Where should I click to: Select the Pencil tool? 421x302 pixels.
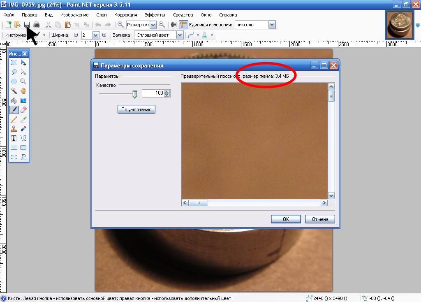[14, 119]
